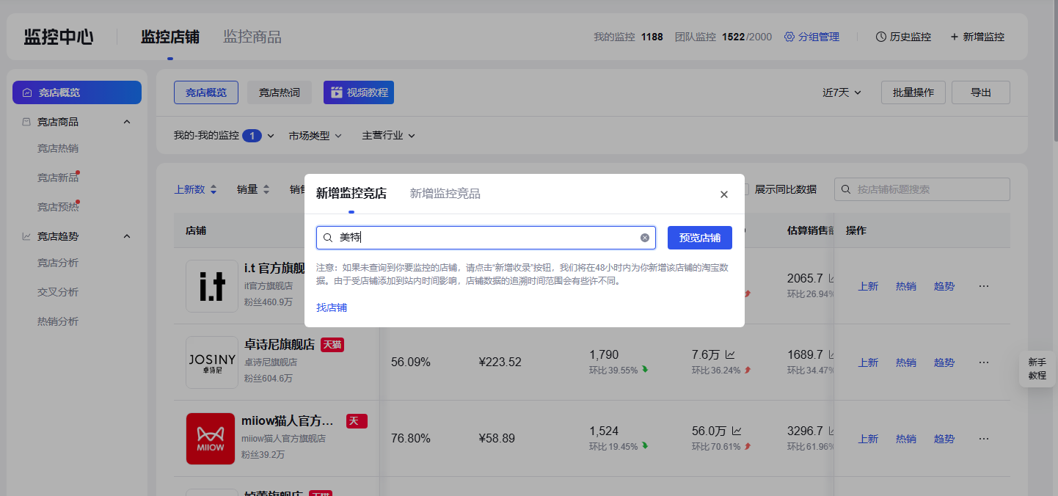This screenshot has height=496, width=1058.
Task: Click the magnifier icon in dialog search box
Action: [x=328, y=238]
